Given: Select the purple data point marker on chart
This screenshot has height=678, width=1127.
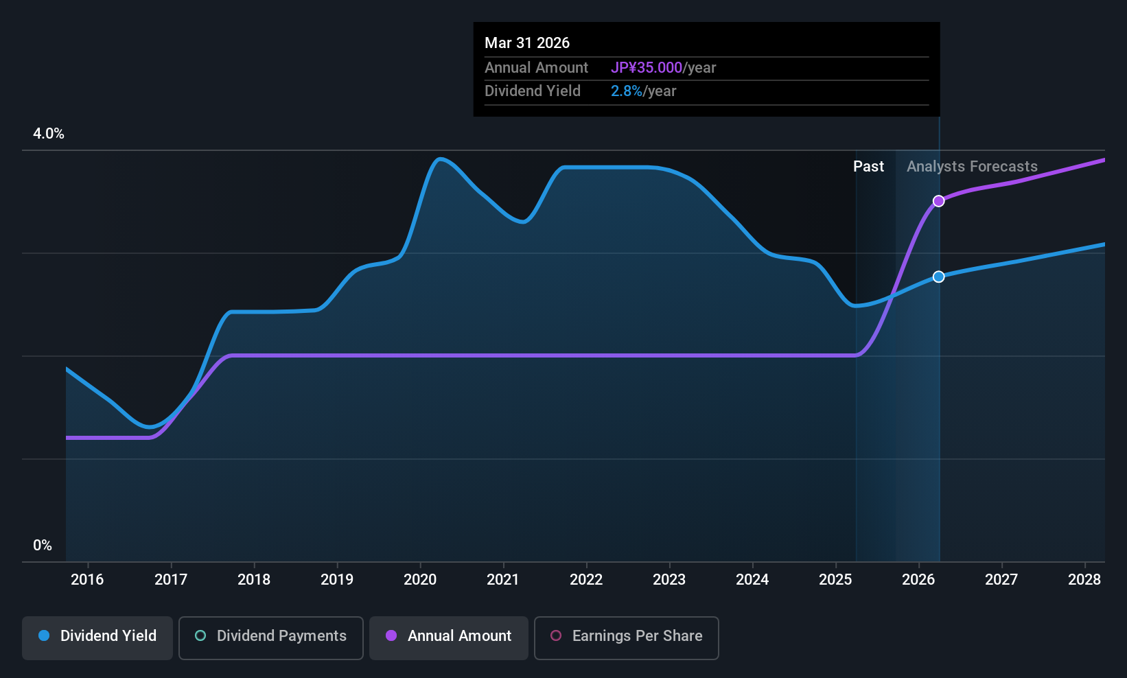Looking at the screenshot, I should click(x=938, y=201).
